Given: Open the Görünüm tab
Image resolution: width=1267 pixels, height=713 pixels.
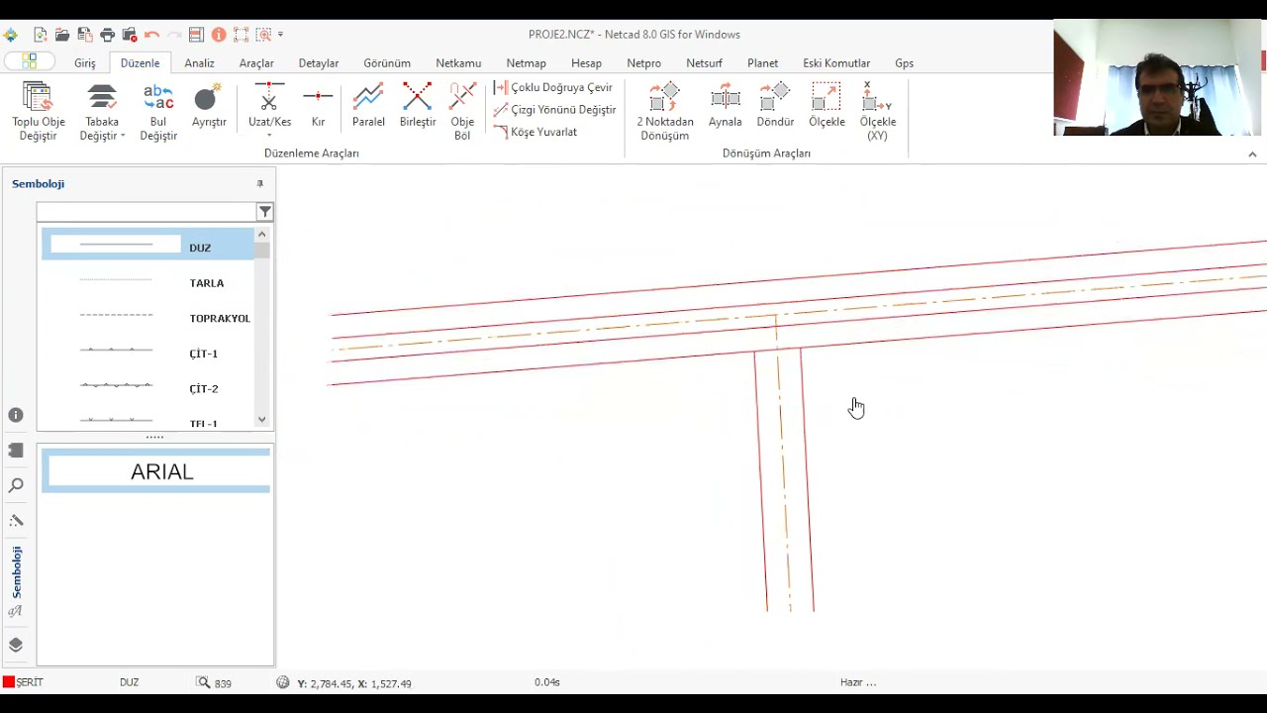Looking at the screenshot, I should point(387,63).
